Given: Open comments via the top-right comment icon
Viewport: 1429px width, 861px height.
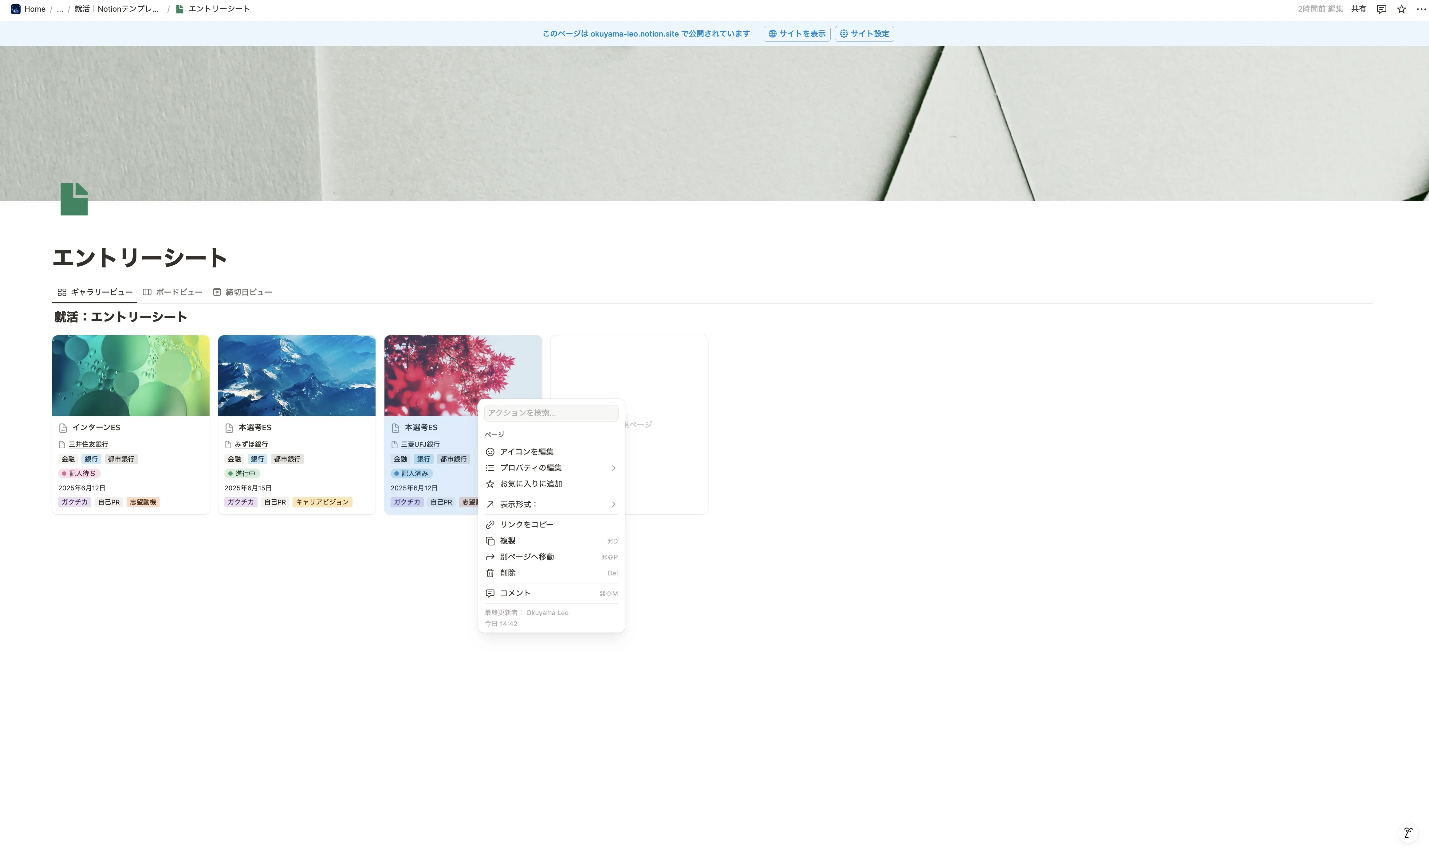Looking at the screenshot, I should [x=1381, y=9].
